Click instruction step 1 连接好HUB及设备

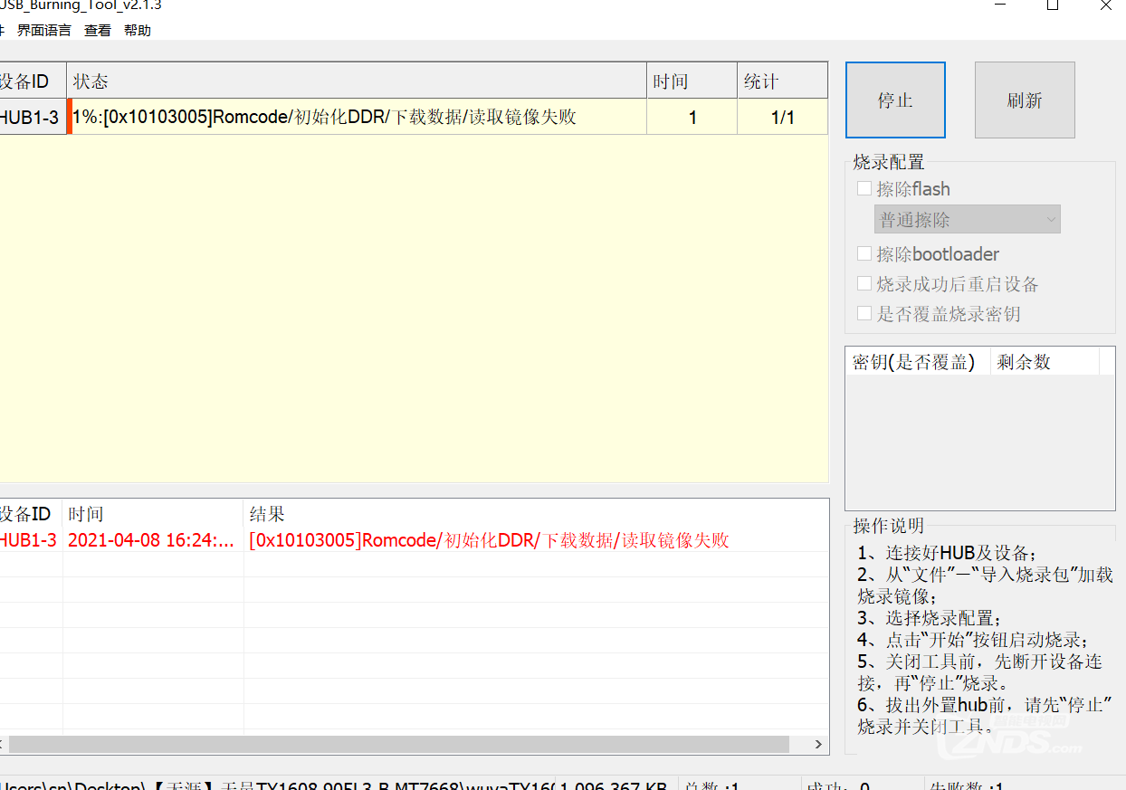coord(947,553)
